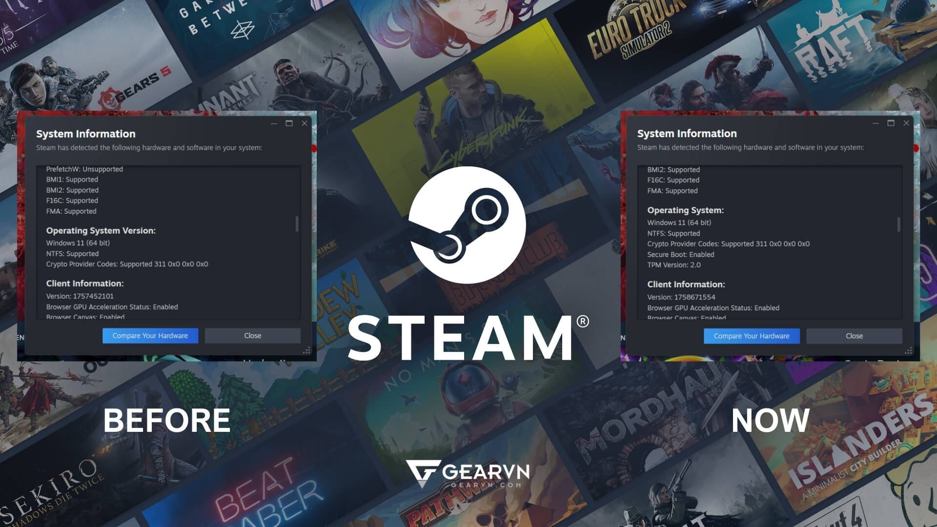Image resolution: width=937 pixels, height=527 pixels.
Task: Select the "PrefetchW: Unsupported" line
Action: 84,169
